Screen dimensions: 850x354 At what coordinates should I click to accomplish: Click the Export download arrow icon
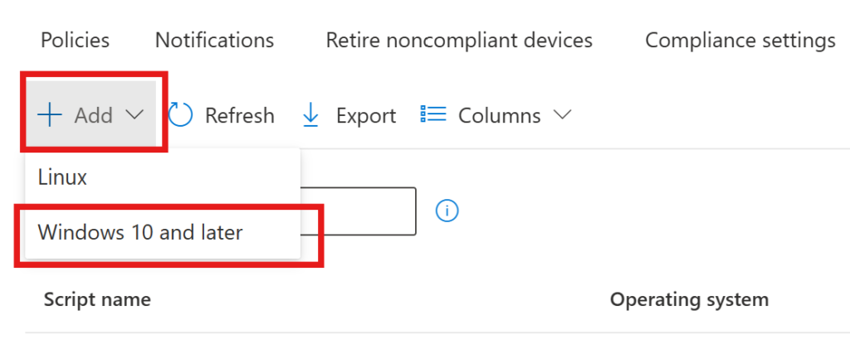click(310, 115)
